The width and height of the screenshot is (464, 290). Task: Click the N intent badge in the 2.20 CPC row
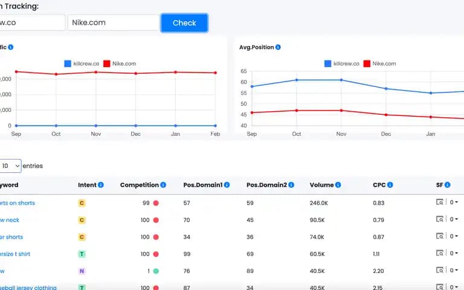82,271
